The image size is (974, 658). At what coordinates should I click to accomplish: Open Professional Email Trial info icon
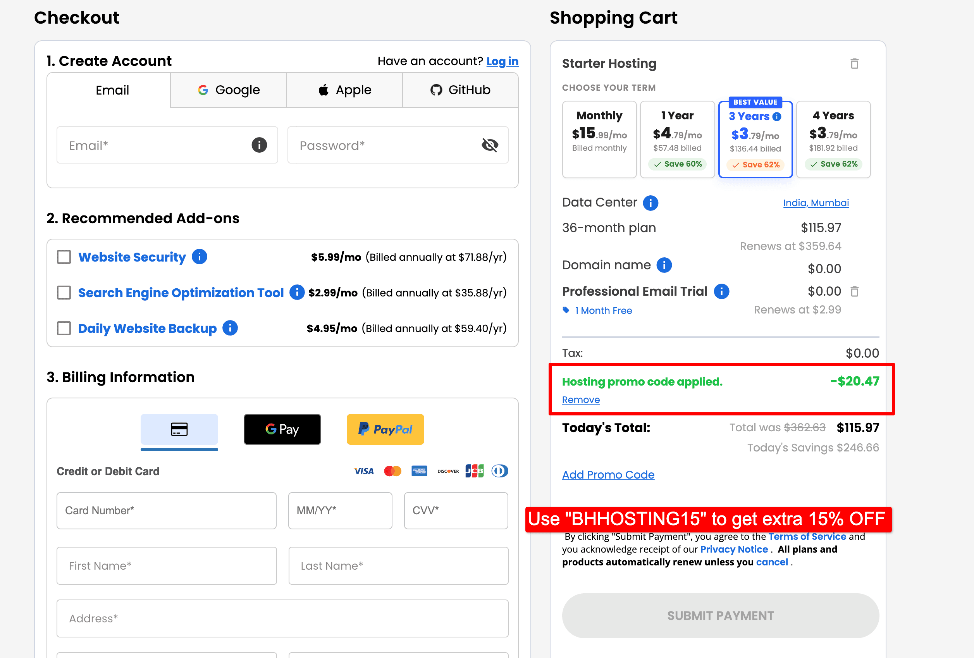click(x=721, y=291)
